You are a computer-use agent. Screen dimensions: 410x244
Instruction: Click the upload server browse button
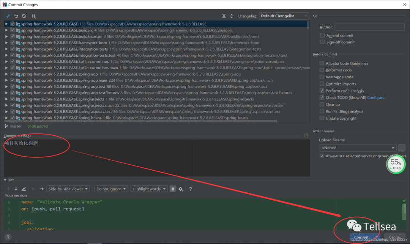click(402, 148)
